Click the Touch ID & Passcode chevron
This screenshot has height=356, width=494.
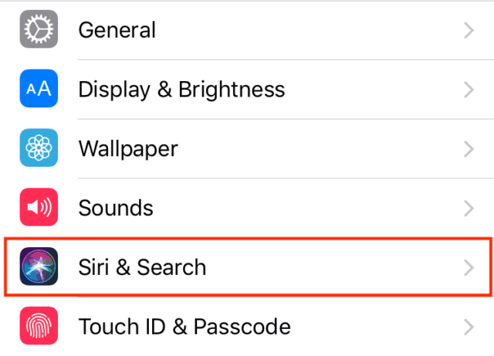pyautogui.click(x=468, y=327)
